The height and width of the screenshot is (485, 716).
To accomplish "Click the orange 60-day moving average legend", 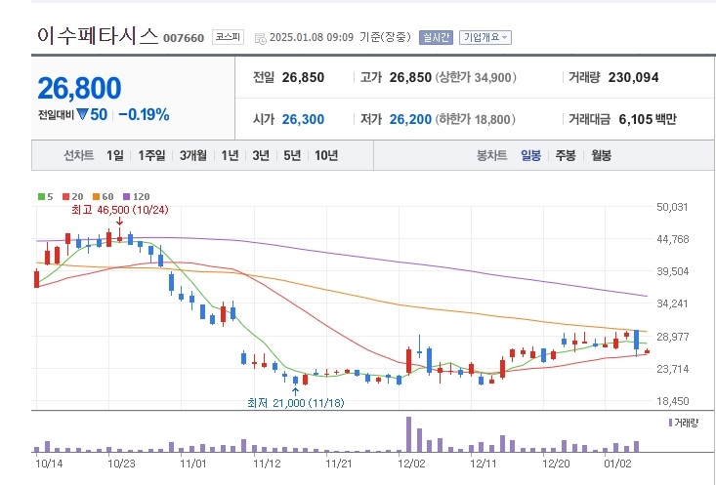I will tap(104, 196).
